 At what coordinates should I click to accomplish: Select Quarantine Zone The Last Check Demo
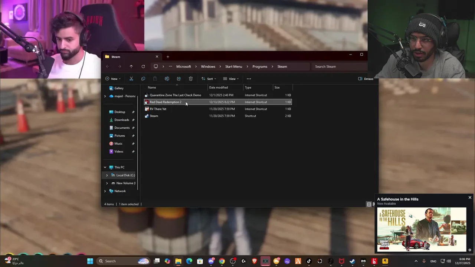[x=218, y=95]
